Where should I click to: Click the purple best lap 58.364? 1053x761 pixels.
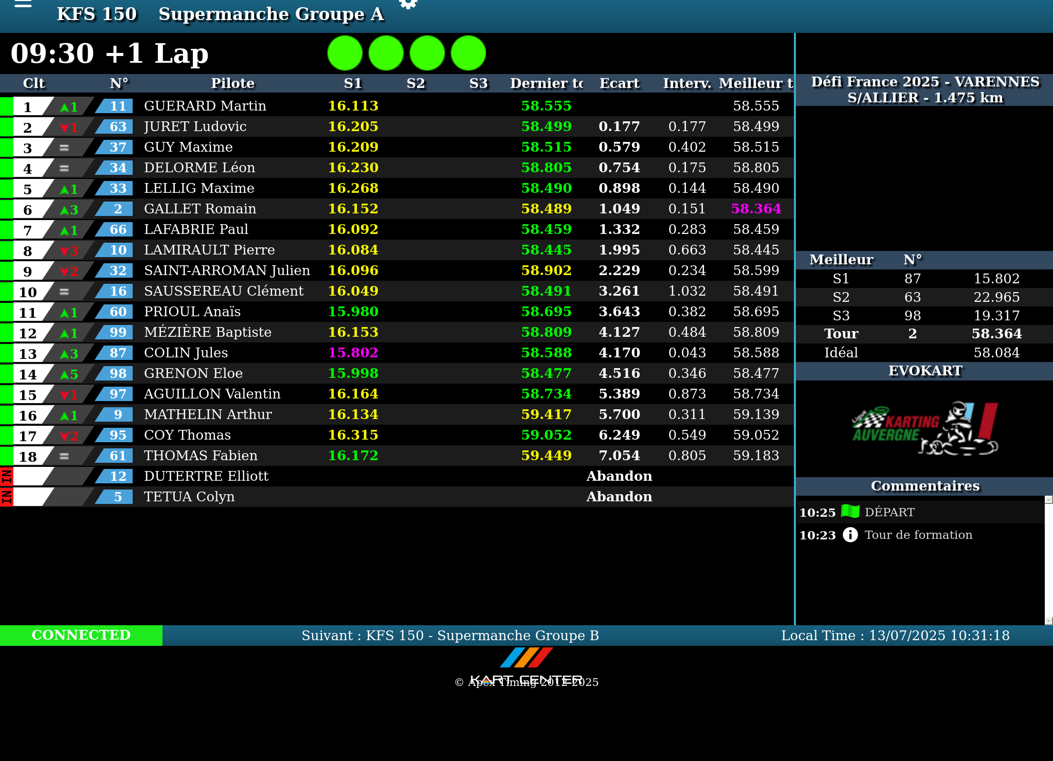click(756, 209)
